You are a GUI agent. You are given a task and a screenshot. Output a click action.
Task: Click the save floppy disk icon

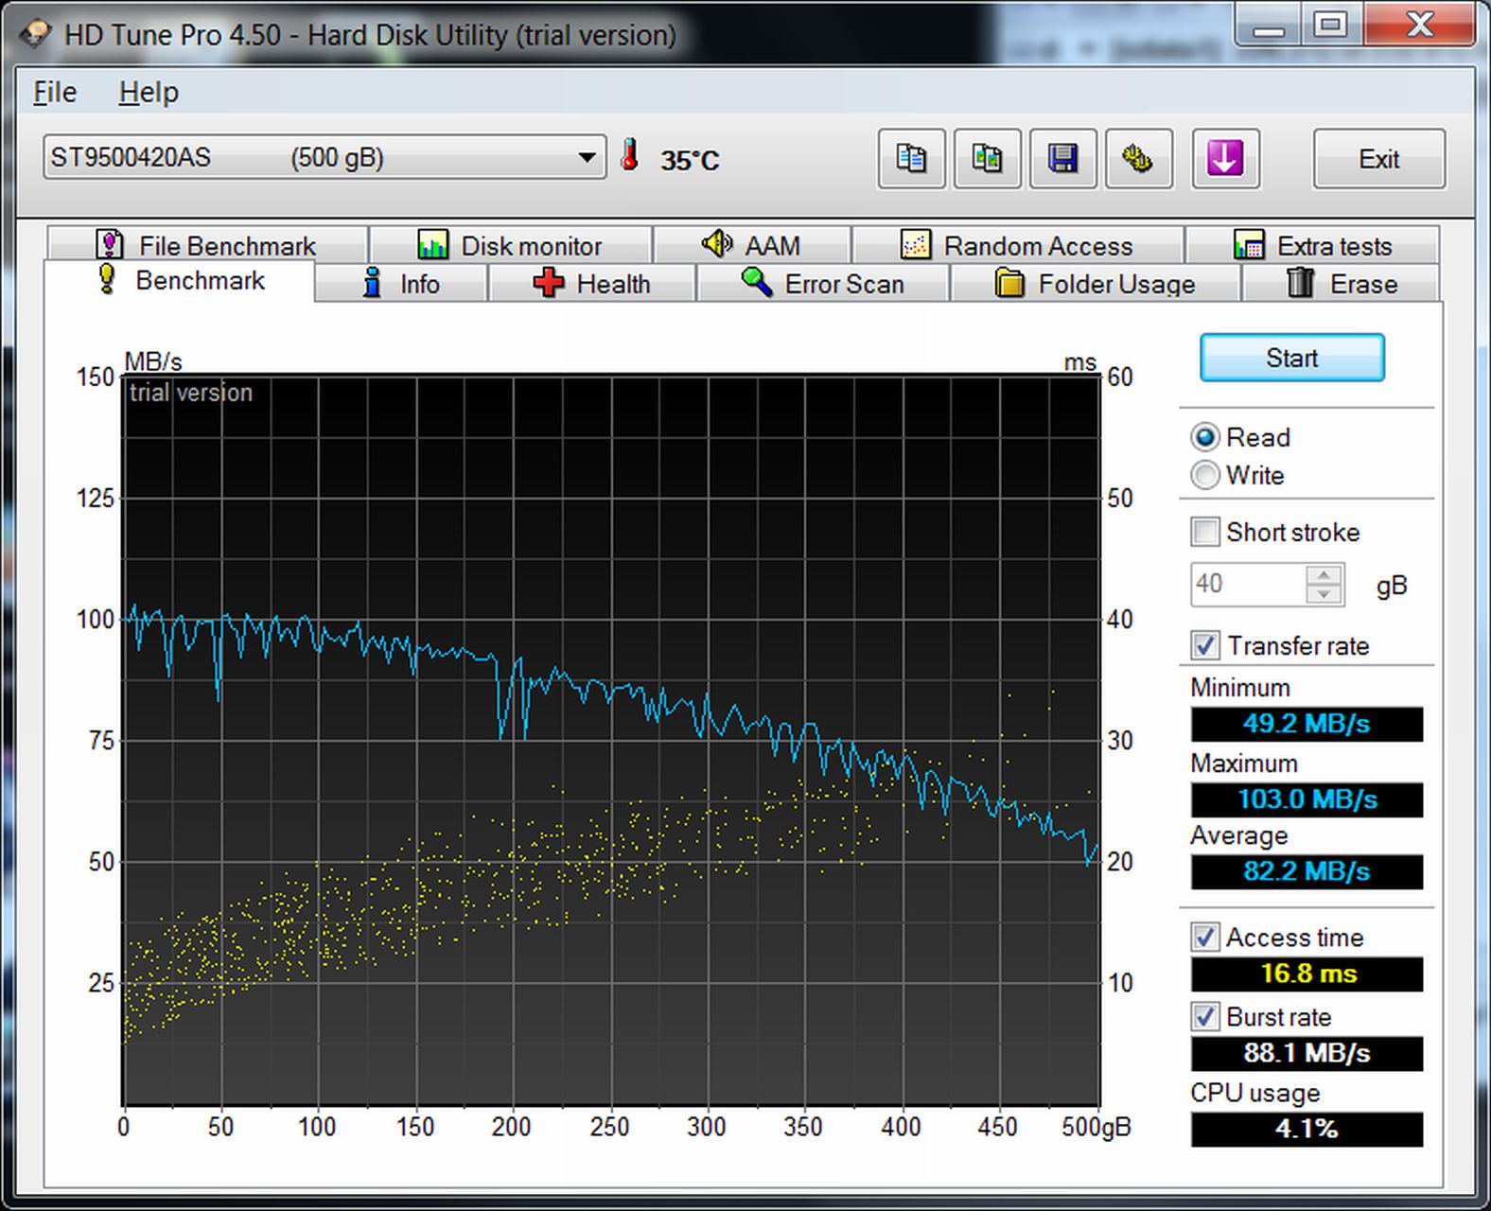point(1062,159)
